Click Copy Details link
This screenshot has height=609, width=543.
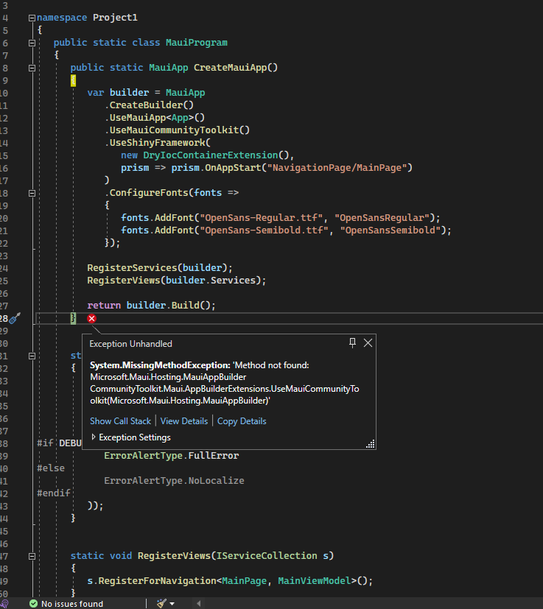(242, 421)
